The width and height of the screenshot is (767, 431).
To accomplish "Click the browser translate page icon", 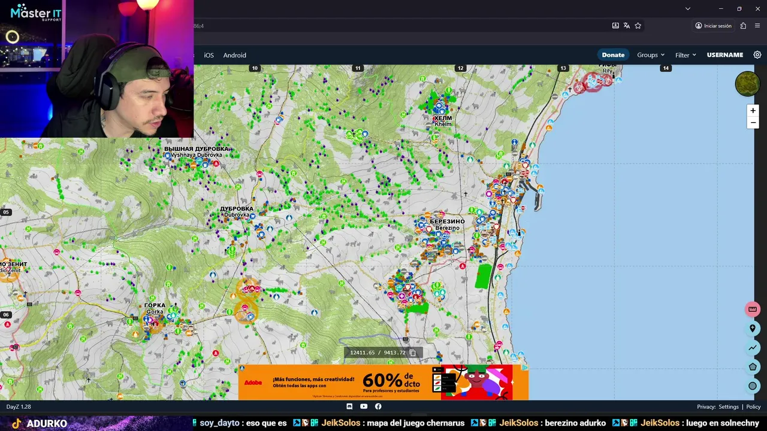I will click(626, 26).
